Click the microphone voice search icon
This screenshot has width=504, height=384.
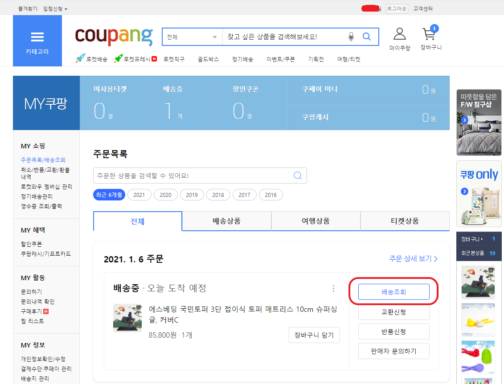coord(351,37)
